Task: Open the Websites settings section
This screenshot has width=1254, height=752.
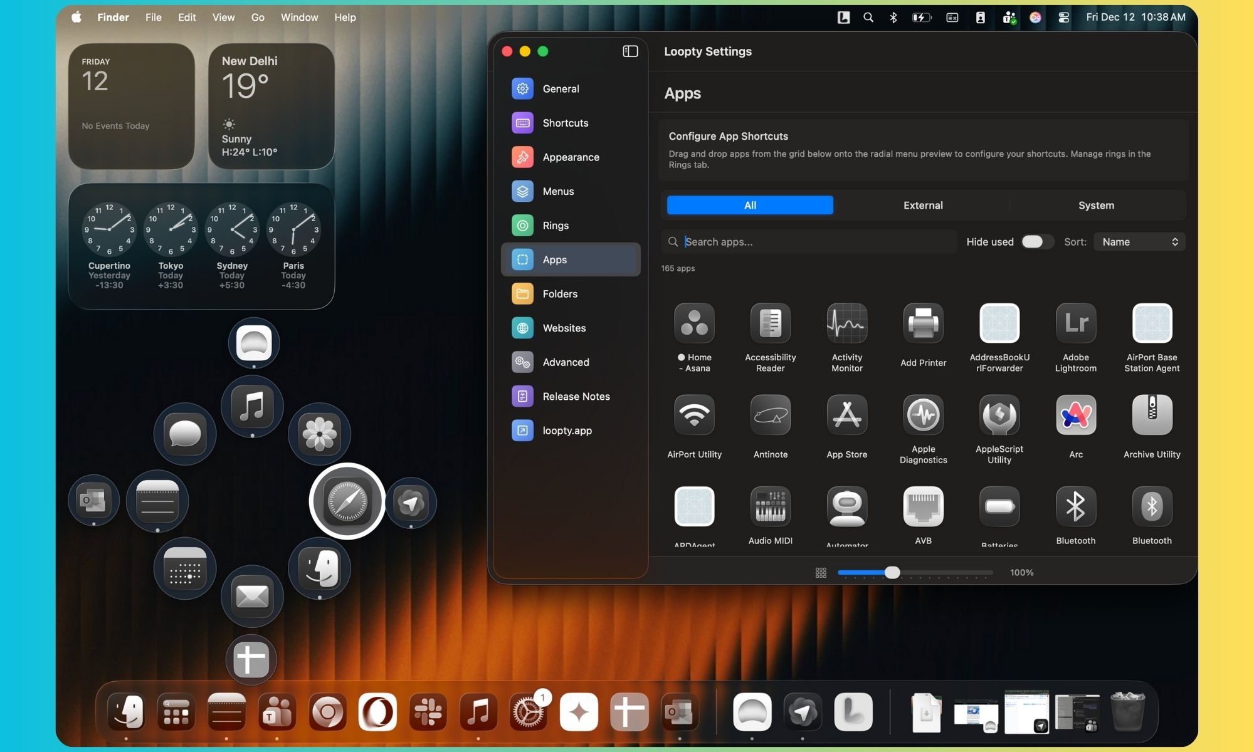Action: pyautogui.click(x=564, y=328)
